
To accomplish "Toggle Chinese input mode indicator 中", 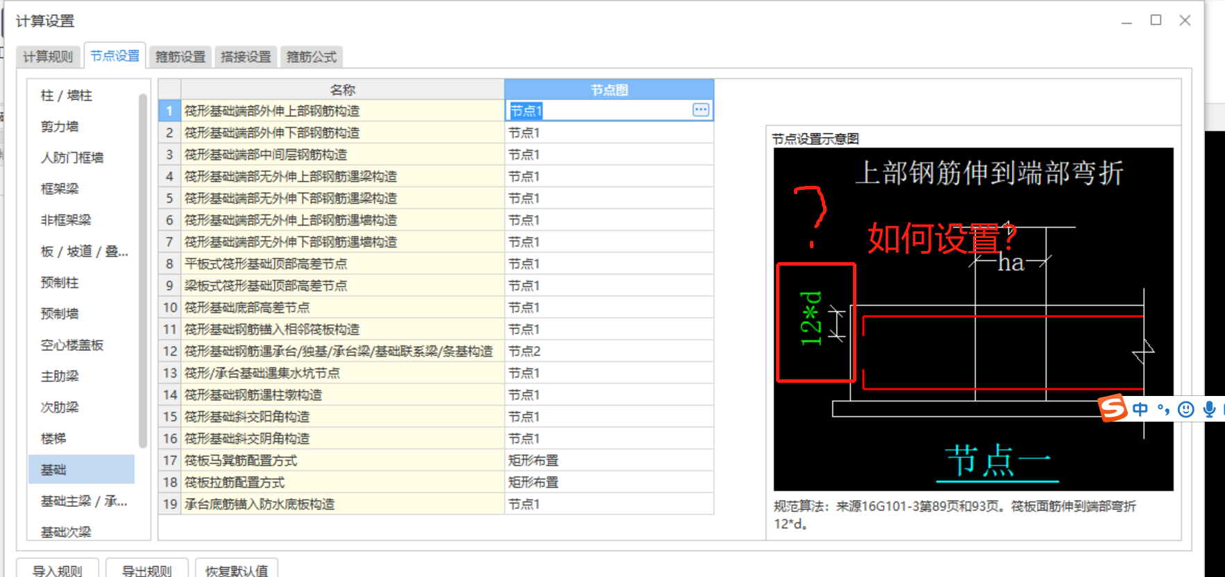I will click(x=1140, y=409).
